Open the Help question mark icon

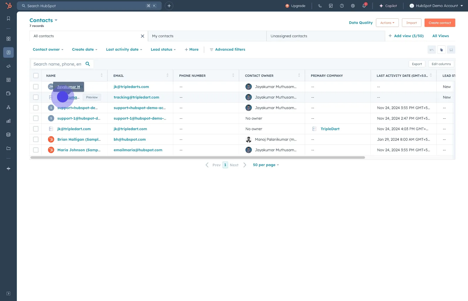[x=342, y=6]
